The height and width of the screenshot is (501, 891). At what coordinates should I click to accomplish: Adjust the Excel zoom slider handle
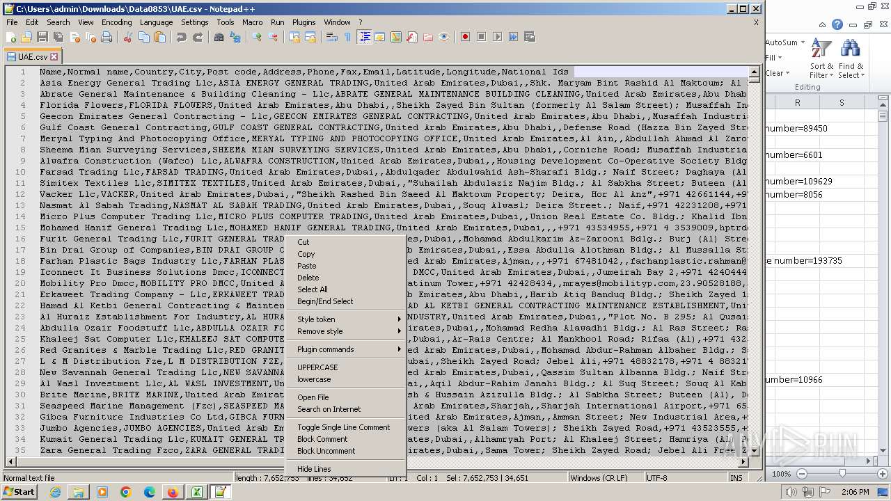tap(842, 474)
